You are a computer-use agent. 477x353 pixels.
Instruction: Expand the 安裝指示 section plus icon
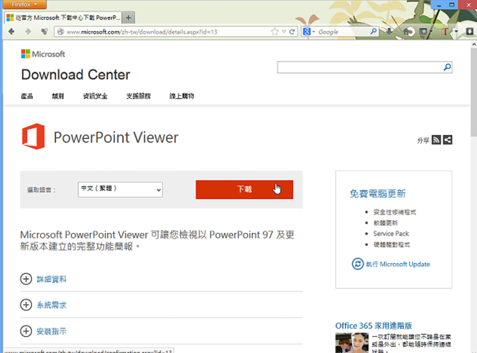tap(26, 331)
